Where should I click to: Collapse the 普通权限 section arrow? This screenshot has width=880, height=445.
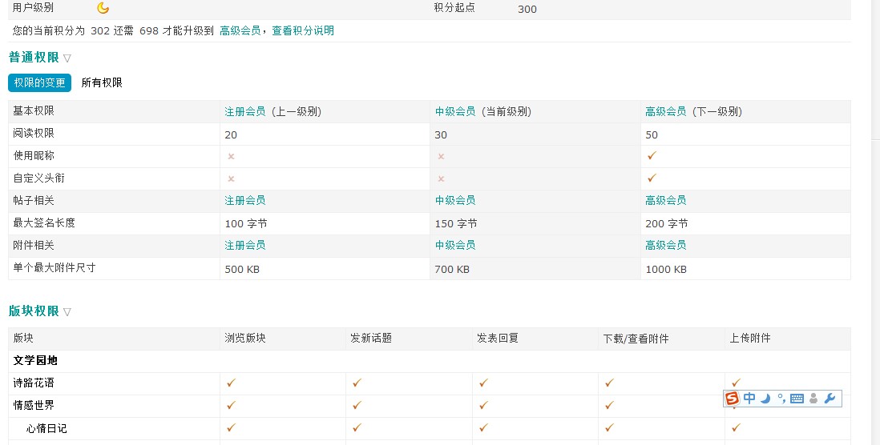[67, 58]
